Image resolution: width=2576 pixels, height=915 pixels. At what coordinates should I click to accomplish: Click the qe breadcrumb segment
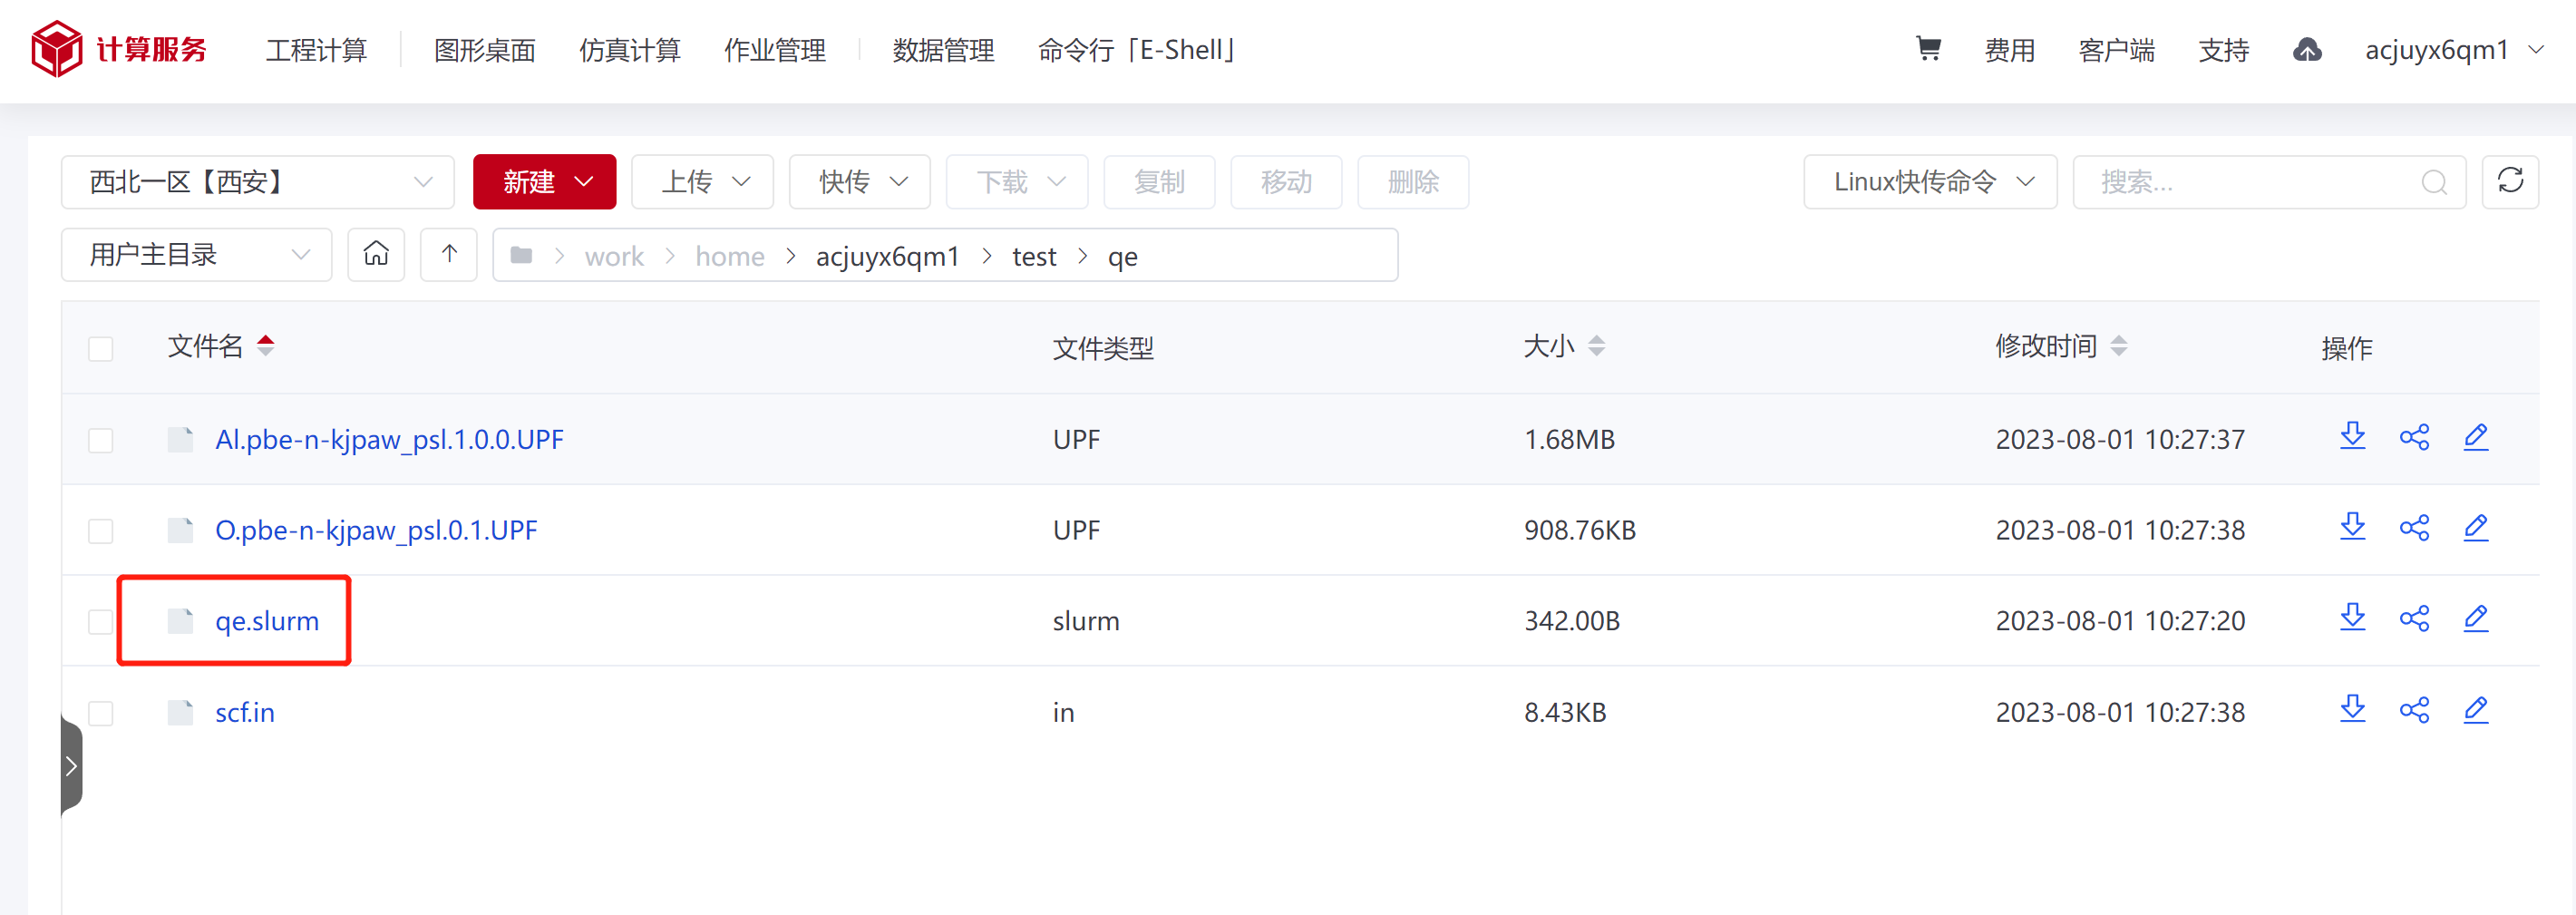pos(1122,257)
